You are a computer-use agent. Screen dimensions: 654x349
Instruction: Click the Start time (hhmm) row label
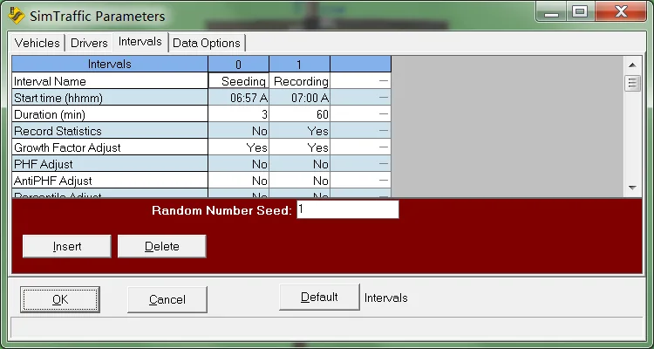pyautogui.click(x=110, y=97)
